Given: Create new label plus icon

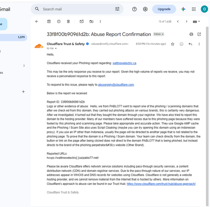Looking at the screenshot, I should coord(24,92).
